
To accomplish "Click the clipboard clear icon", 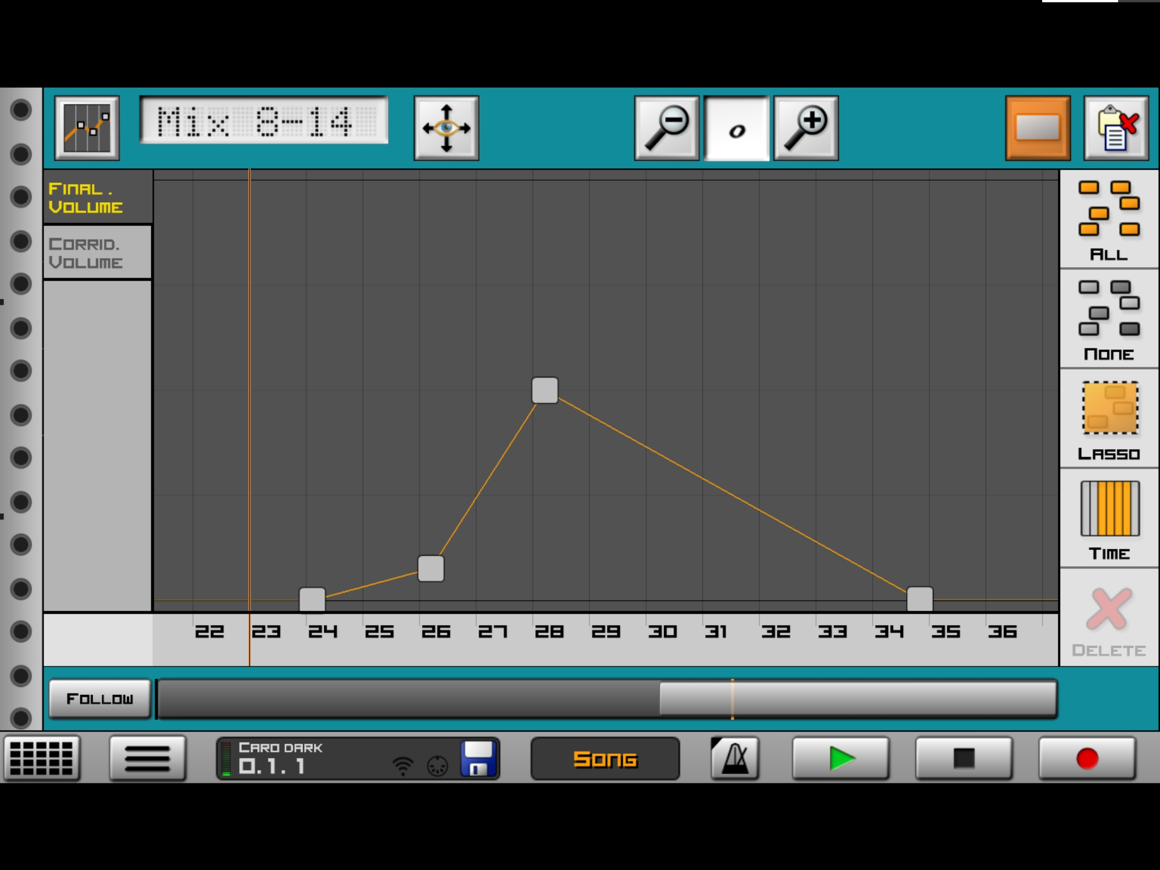I will click(x=1116, y=128).
